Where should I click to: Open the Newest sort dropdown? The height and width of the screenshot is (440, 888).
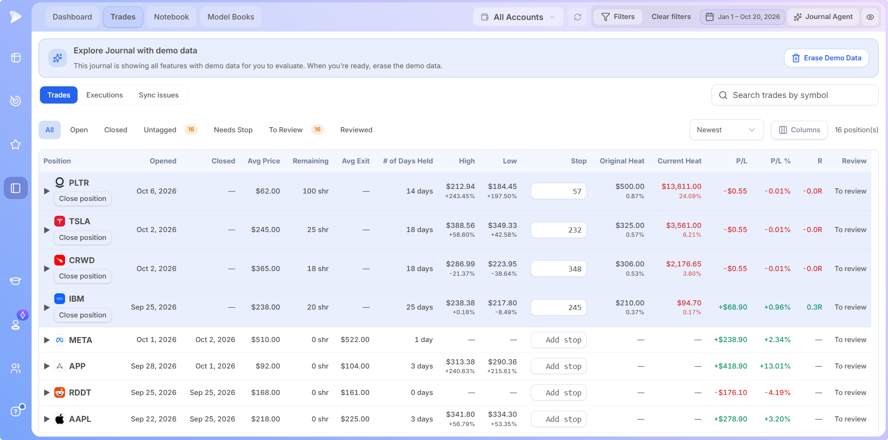[x=726, y=130]
